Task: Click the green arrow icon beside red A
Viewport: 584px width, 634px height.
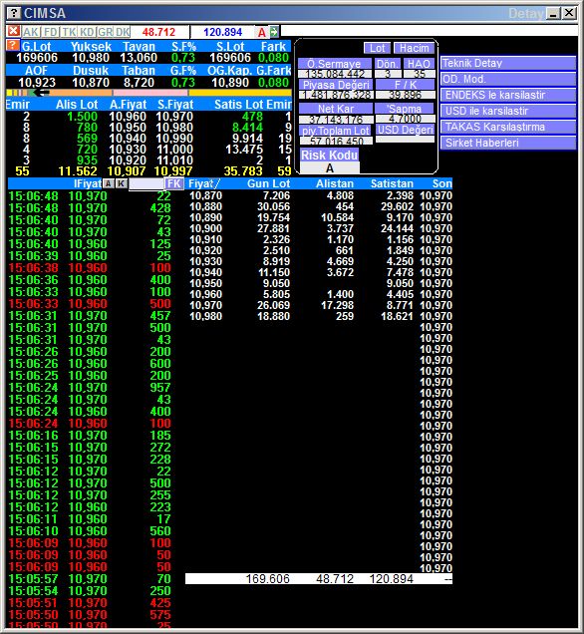Action: (x=274, y=32)
